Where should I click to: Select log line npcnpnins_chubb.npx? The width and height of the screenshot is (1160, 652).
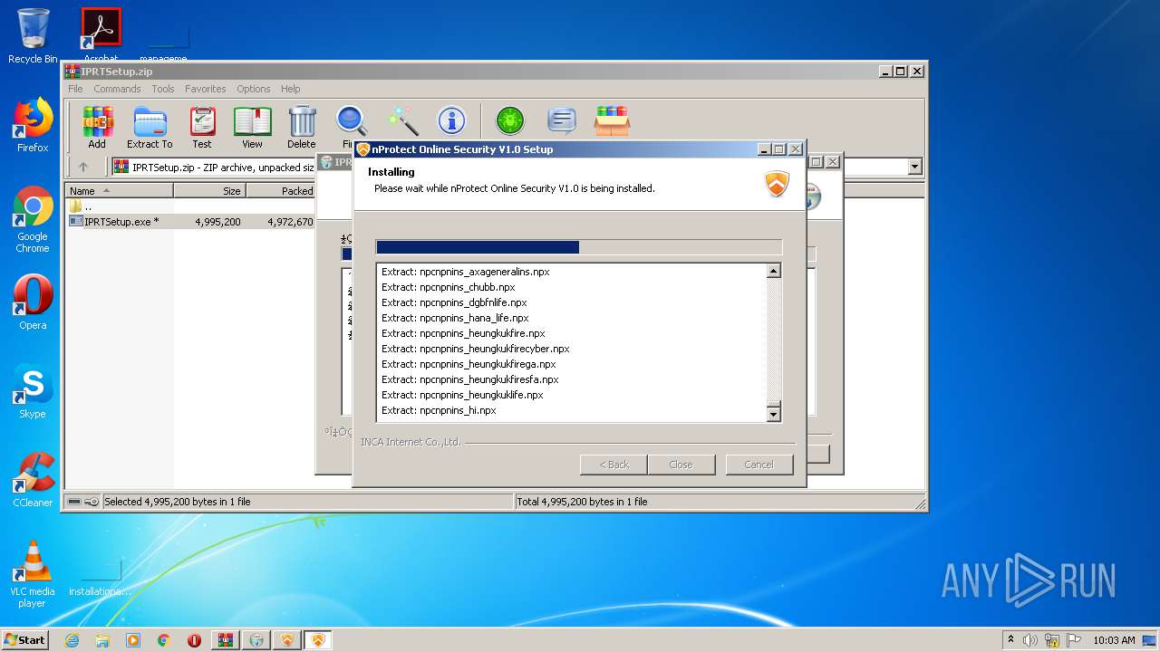tap(448, 287)
